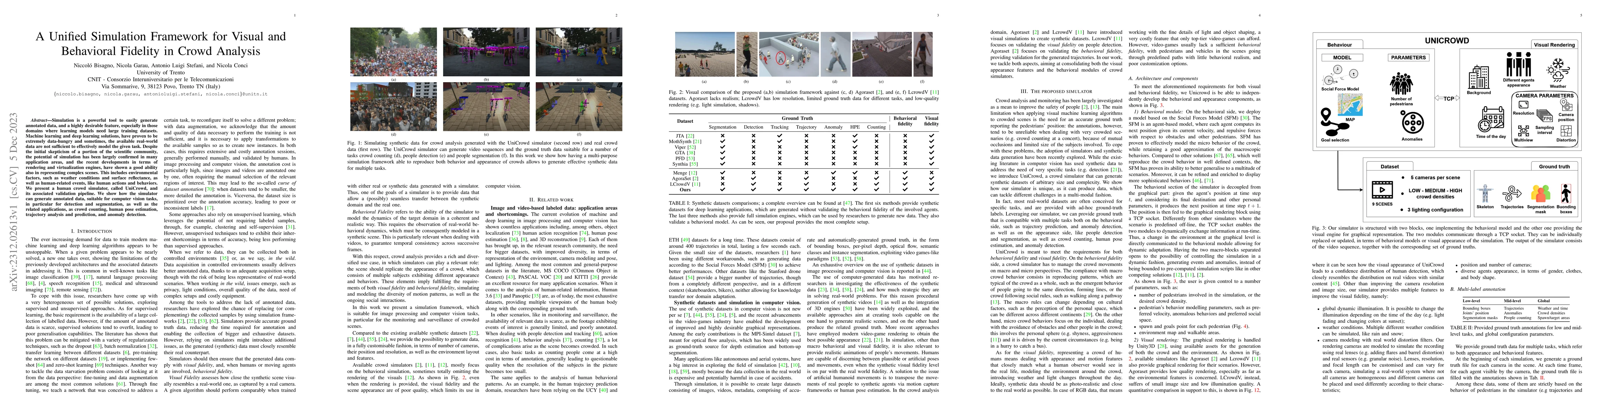Viewport: 1608px width, 416px height.
Task: Open Fig. 2 image (f) LCrowdV pedestrian
Action: (x=923, y=55)
